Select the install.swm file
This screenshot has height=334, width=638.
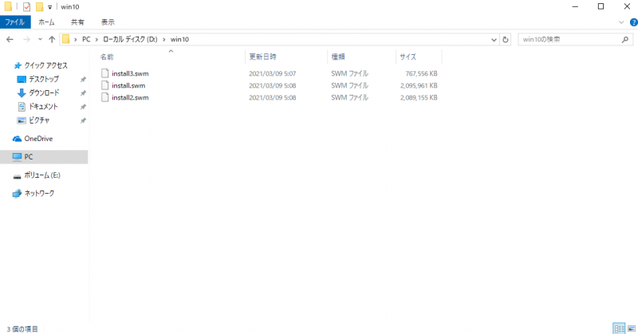point(128,85)
